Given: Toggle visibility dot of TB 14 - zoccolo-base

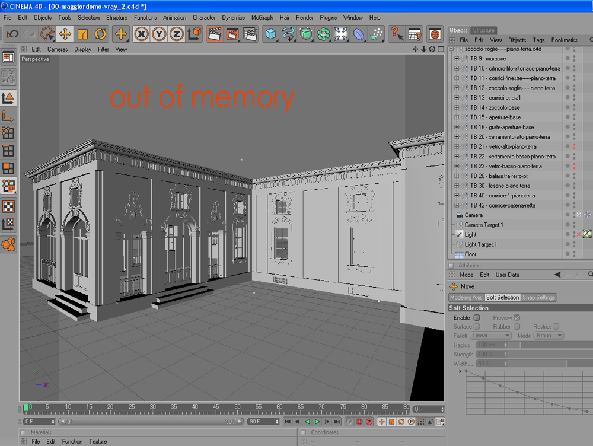Looking at the screenshot, I should click(x=574, y=107).
